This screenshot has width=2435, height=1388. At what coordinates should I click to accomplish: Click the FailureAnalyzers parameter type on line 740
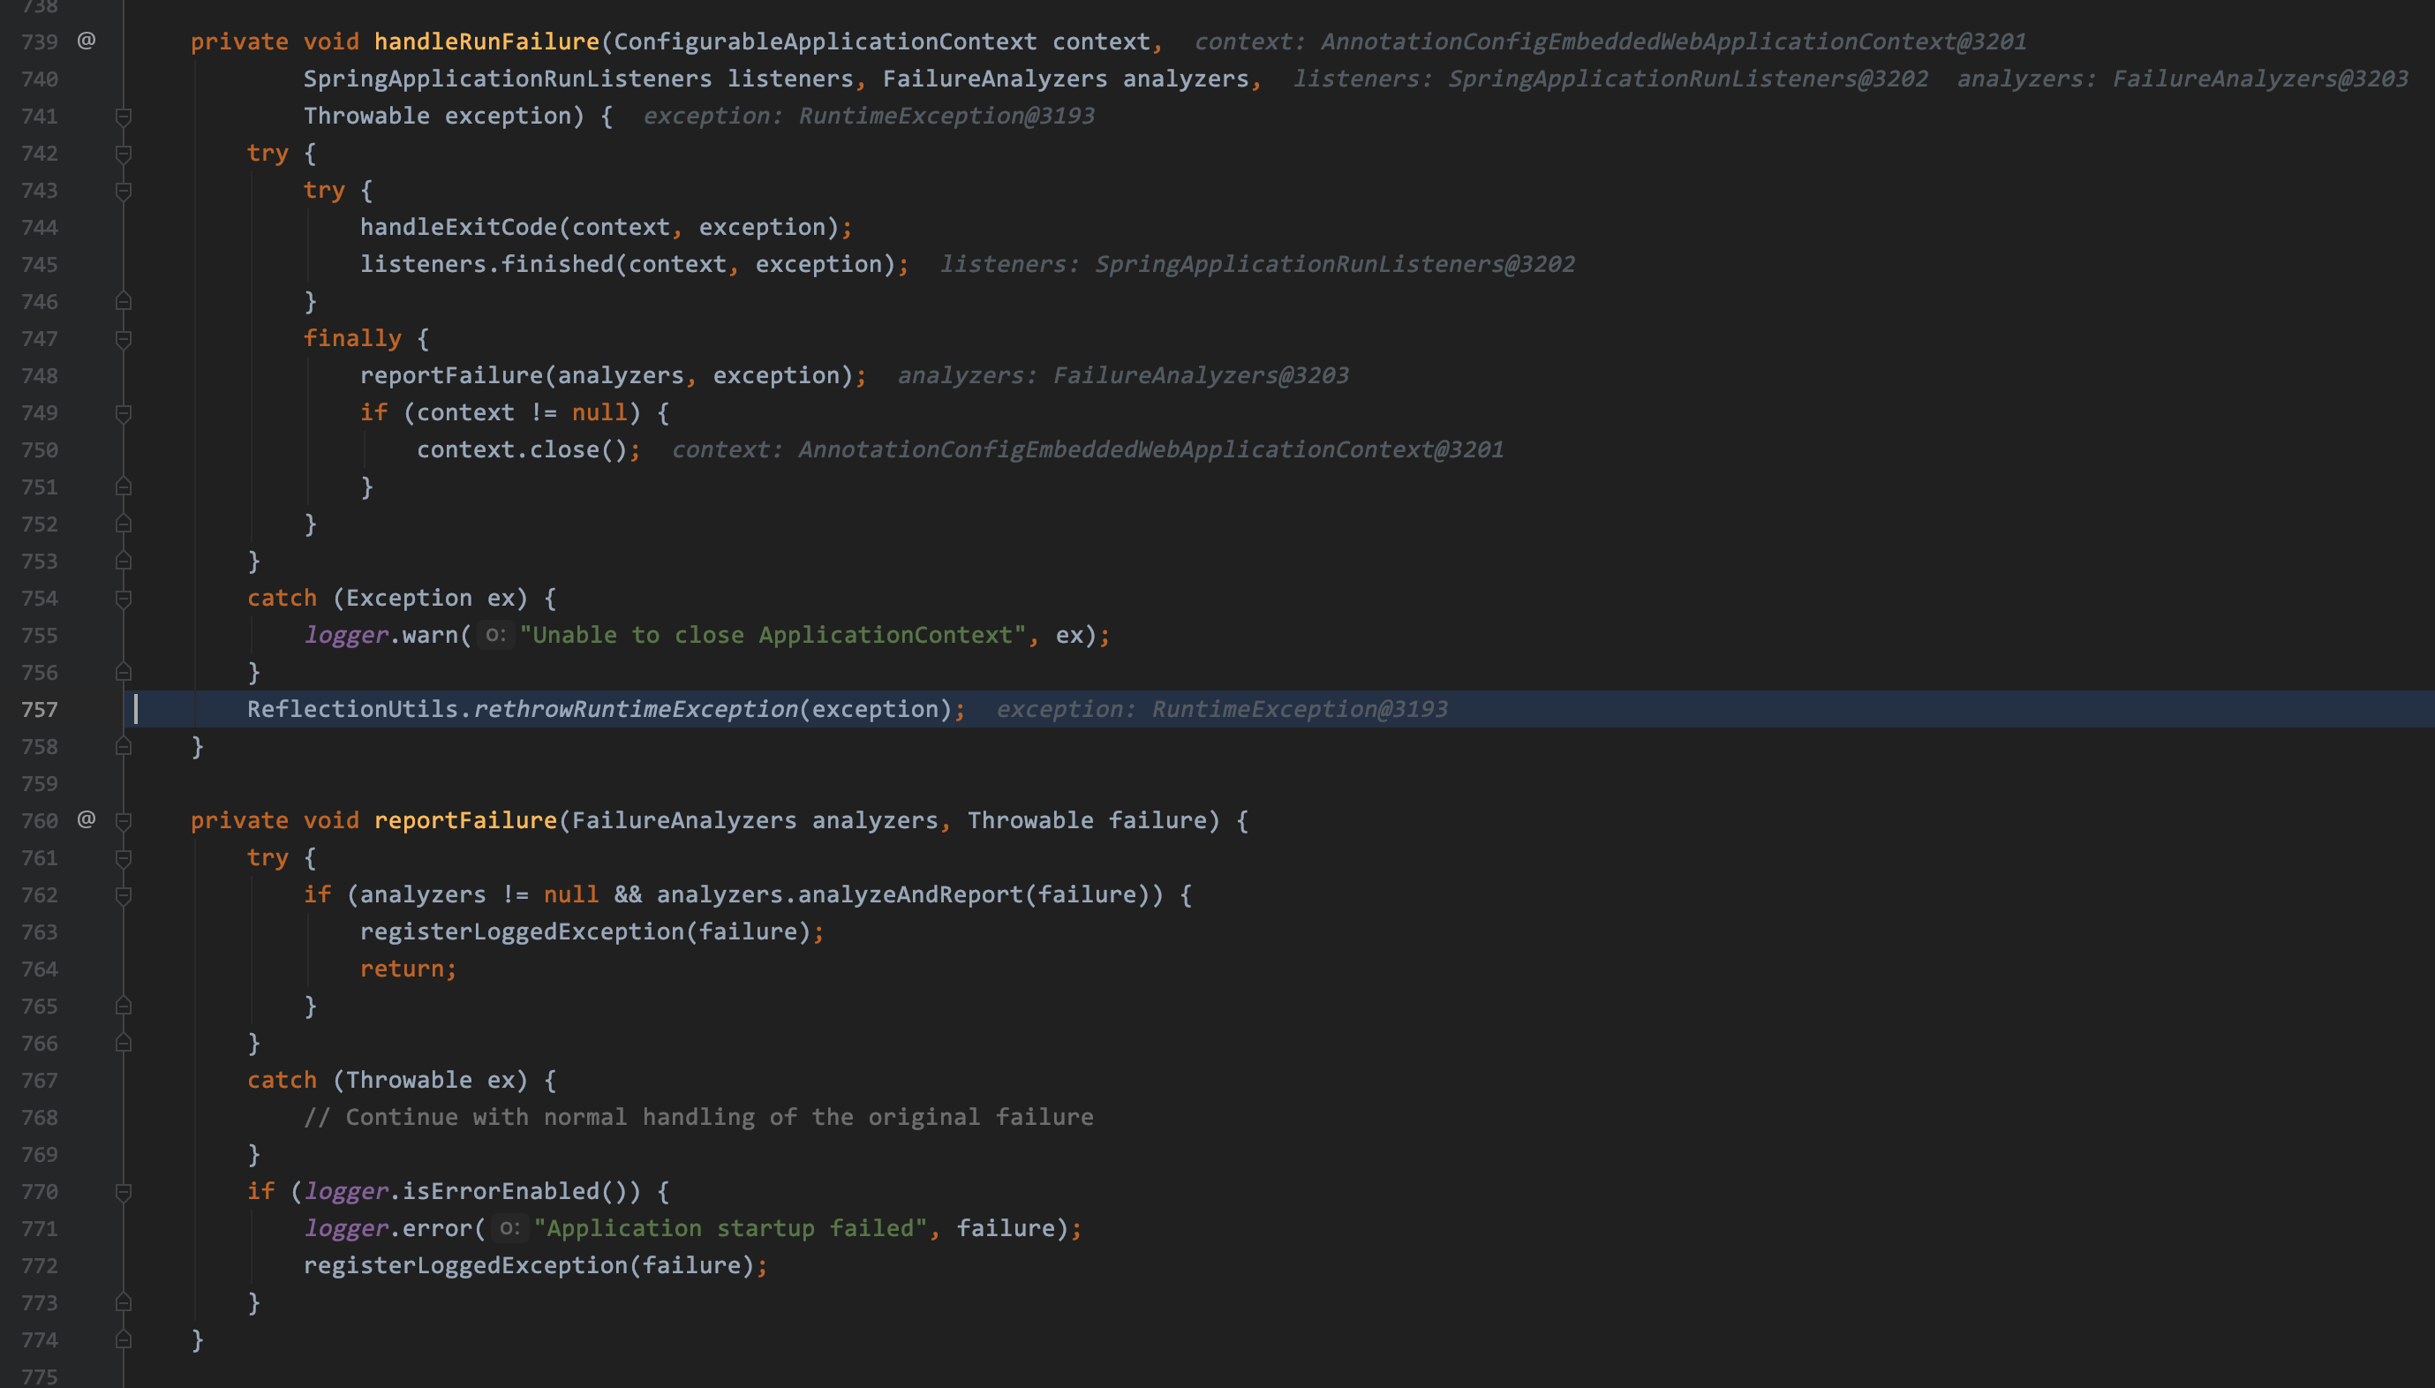(995, 79)
